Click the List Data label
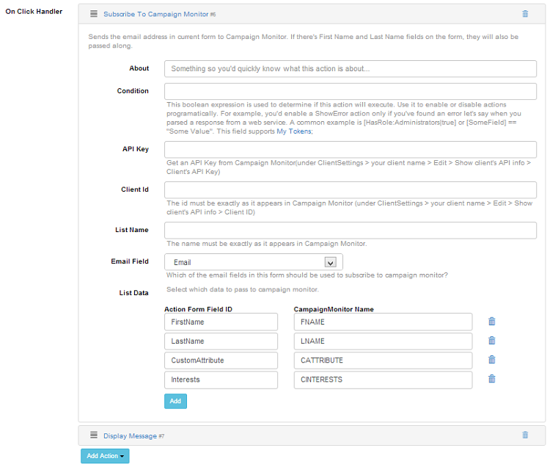Screen dimensions: 550x467 tap(133, 293)
